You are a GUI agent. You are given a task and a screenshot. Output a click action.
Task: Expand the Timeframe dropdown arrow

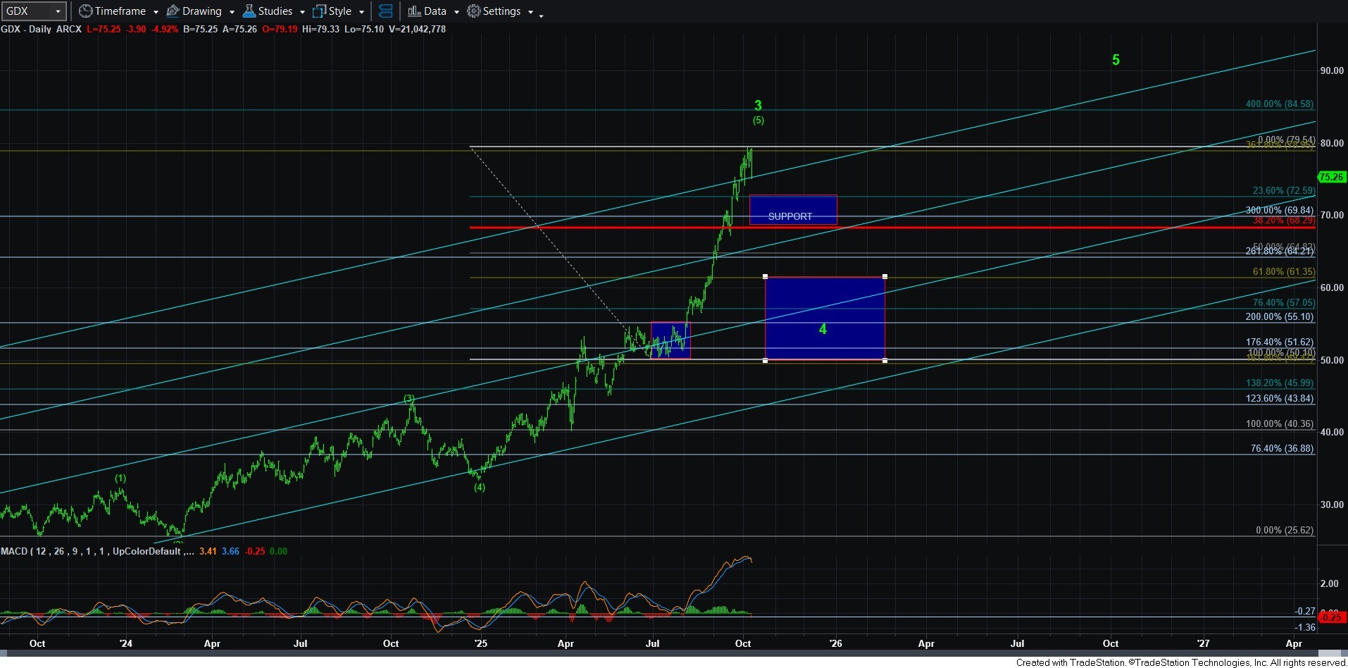tap(156, 12)
